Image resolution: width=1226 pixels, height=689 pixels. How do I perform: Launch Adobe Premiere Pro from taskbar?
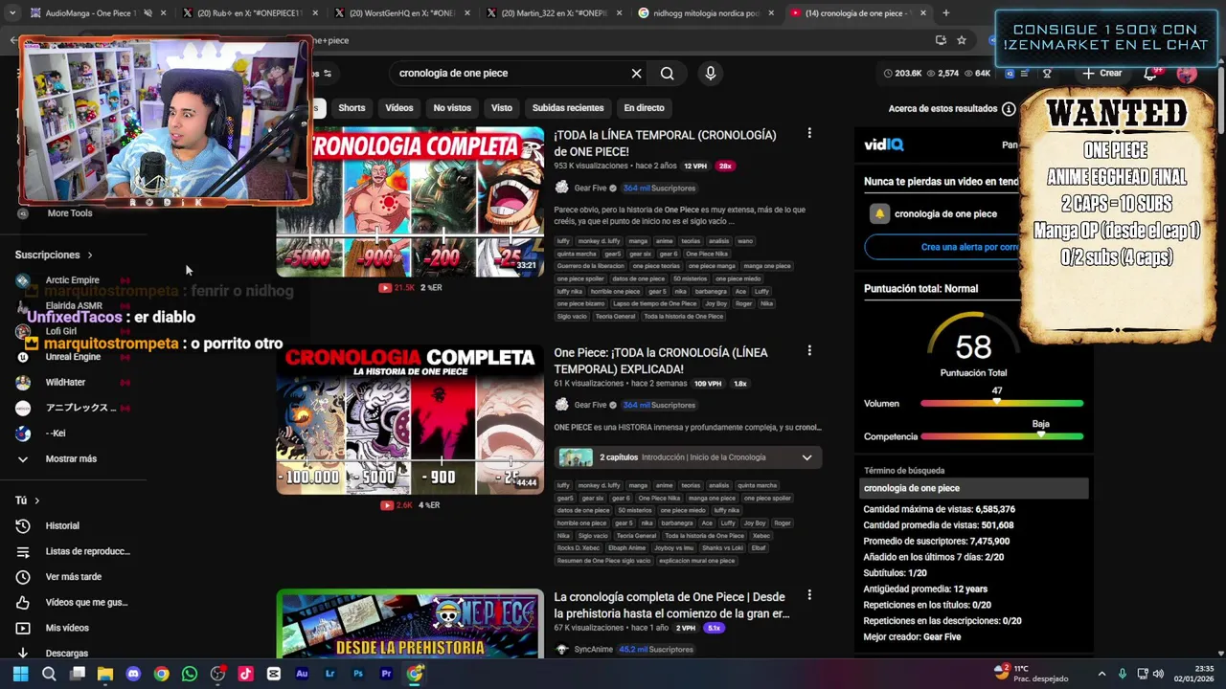tap(386, 674)
